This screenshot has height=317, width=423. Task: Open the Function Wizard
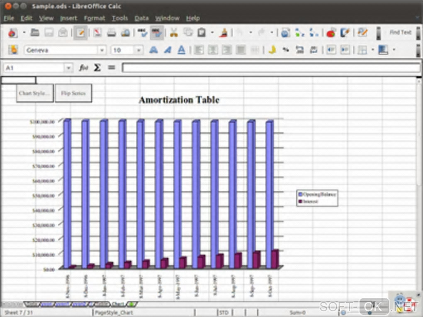(x=84, y=68)
